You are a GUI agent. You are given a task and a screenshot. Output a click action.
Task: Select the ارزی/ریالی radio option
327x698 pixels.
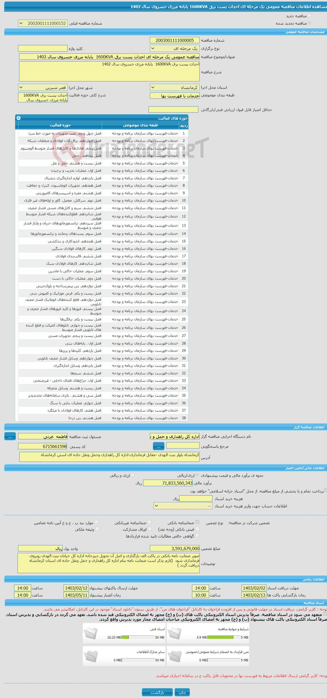tap(197, 475)
